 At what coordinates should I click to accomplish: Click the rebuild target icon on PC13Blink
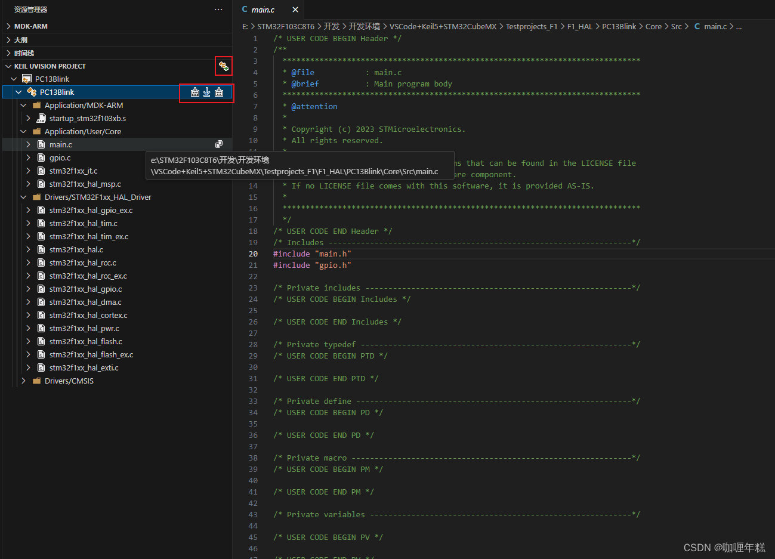tap(219, 92)
